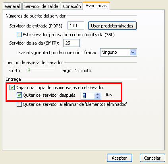Decrease days with the down spinner arrow
Viewport: 168px width, 164px height.
point(98,98)
